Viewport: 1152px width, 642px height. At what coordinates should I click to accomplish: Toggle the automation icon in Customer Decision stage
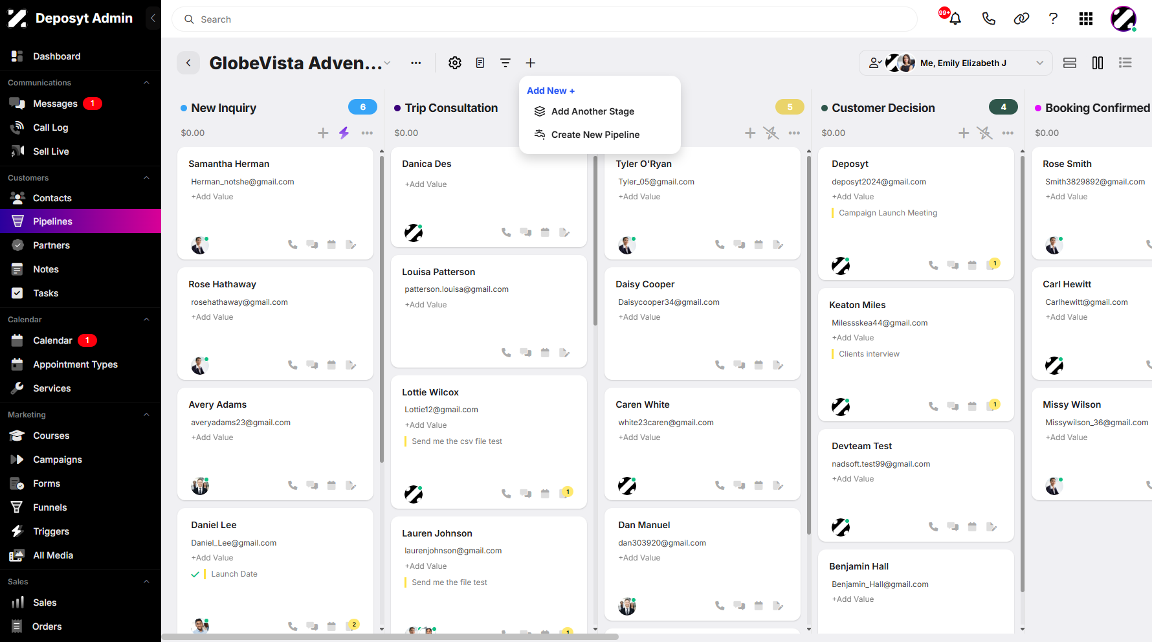pos(984,133)
